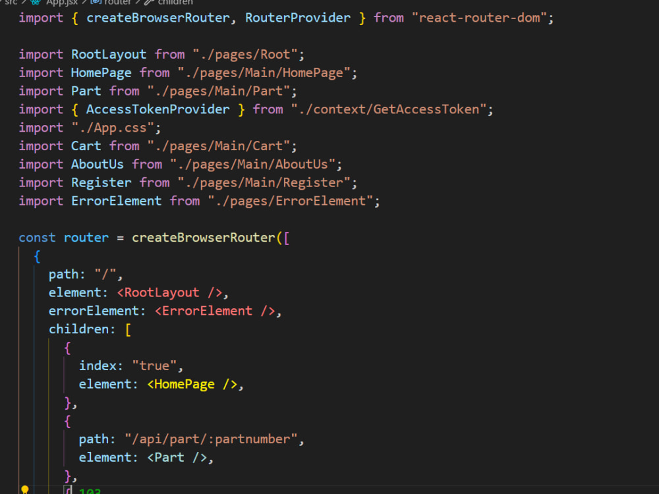
Task: Click the "./context/GetAccessToken" path string
Action: pyautogui.click(x=389, y=109)
